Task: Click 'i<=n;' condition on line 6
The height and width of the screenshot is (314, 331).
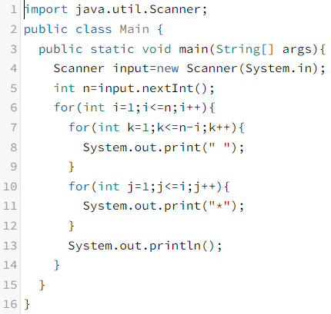Action: click(160, 107)
